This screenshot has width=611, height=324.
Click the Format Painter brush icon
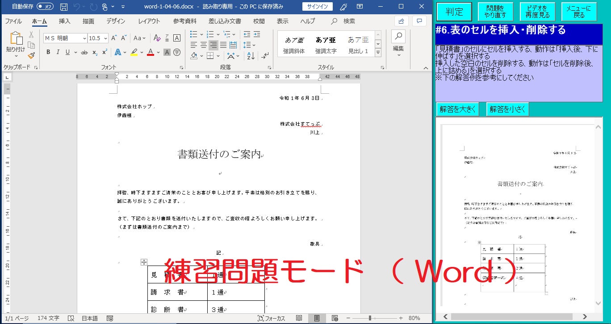(x=31, y=55)
